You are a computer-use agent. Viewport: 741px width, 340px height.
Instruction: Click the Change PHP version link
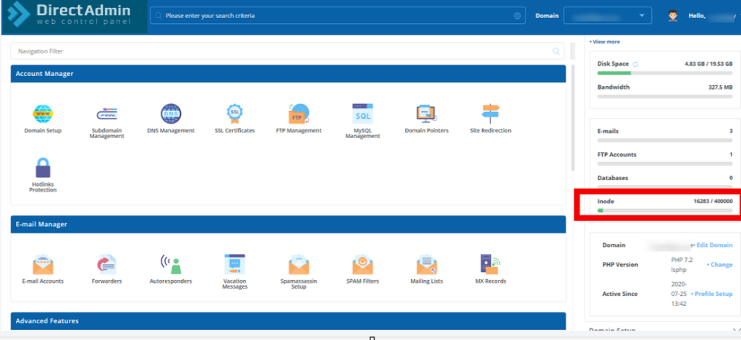click(720, 265)
